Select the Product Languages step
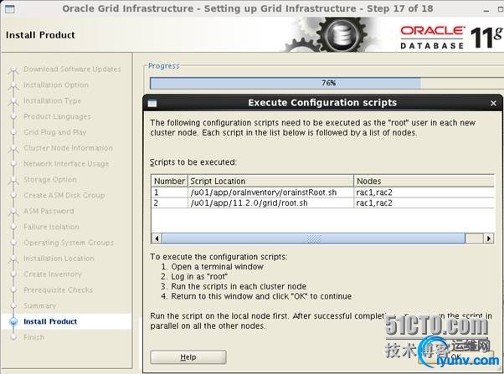 (x=57, y=116)
